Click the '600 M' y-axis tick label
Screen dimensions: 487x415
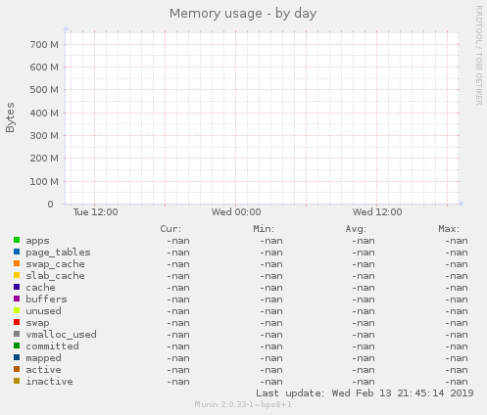click(x=44, y=68)
